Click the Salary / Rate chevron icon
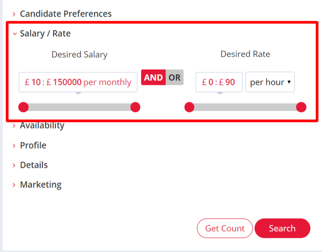This screenshot has width=322, height=252. click(x=14, y=34)
